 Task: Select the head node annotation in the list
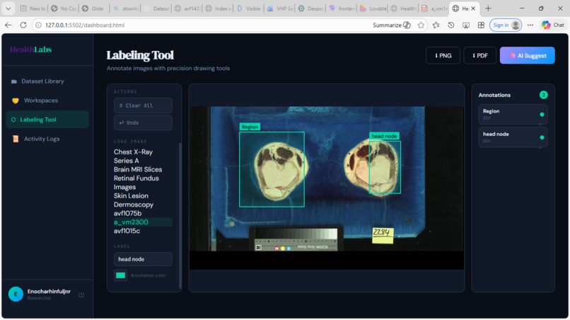[x=513, y=137]
